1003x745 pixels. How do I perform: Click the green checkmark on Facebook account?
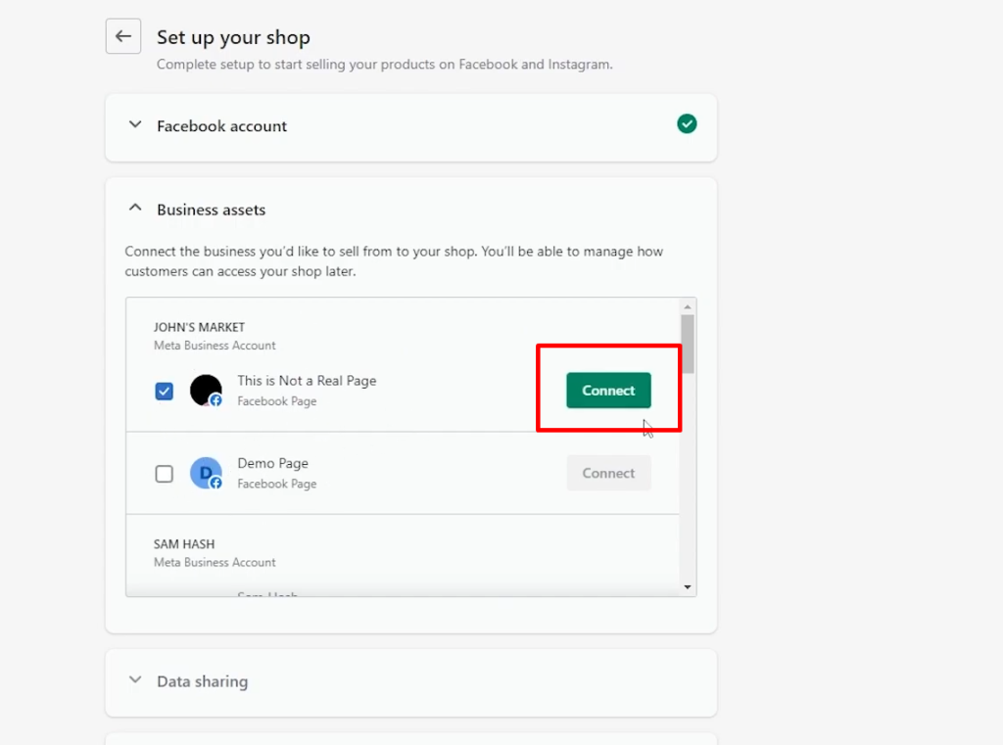(687, 123)
